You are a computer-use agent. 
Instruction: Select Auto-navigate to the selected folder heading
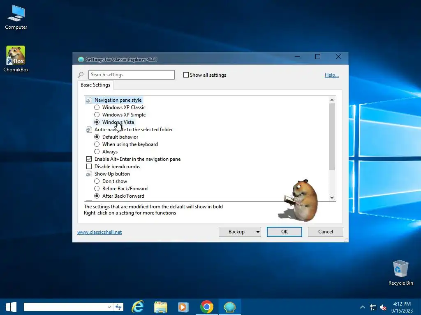[x=134, y=130]
